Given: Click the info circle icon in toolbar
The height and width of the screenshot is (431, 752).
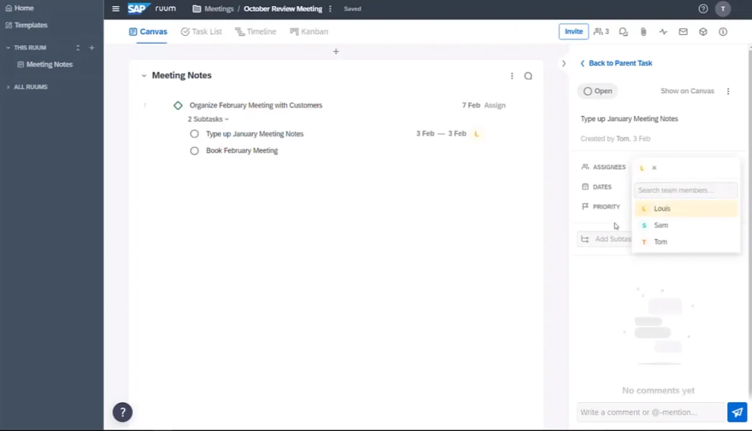Looking at the screenshot, I should point(723,32).
